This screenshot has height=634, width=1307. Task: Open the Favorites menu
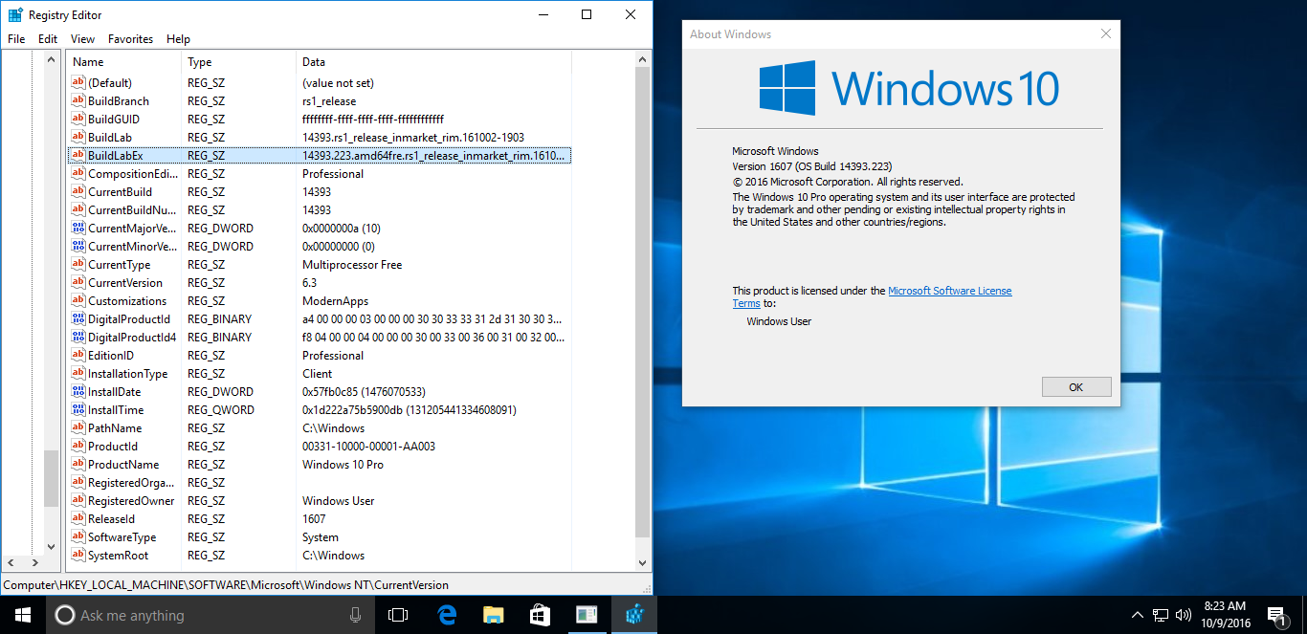click(130, 39)
